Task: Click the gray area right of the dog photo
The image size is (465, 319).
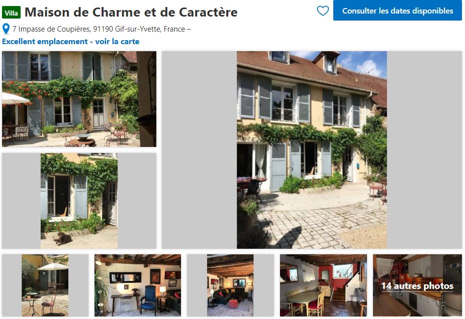Action: click(137, 201)
